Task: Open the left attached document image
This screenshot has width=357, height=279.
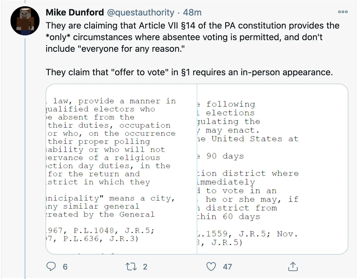Action: click(x=121, y=169)
